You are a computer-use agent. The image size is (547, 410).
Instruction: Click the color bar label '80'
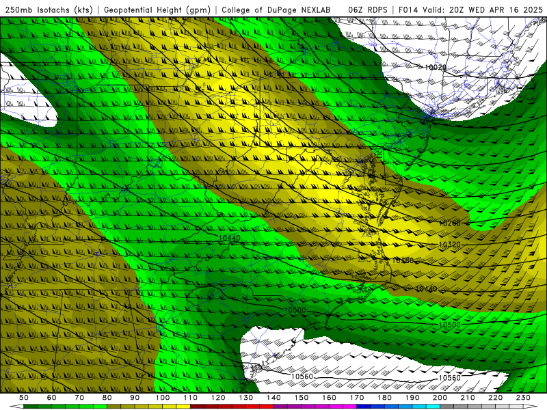(x=107, y=398)
